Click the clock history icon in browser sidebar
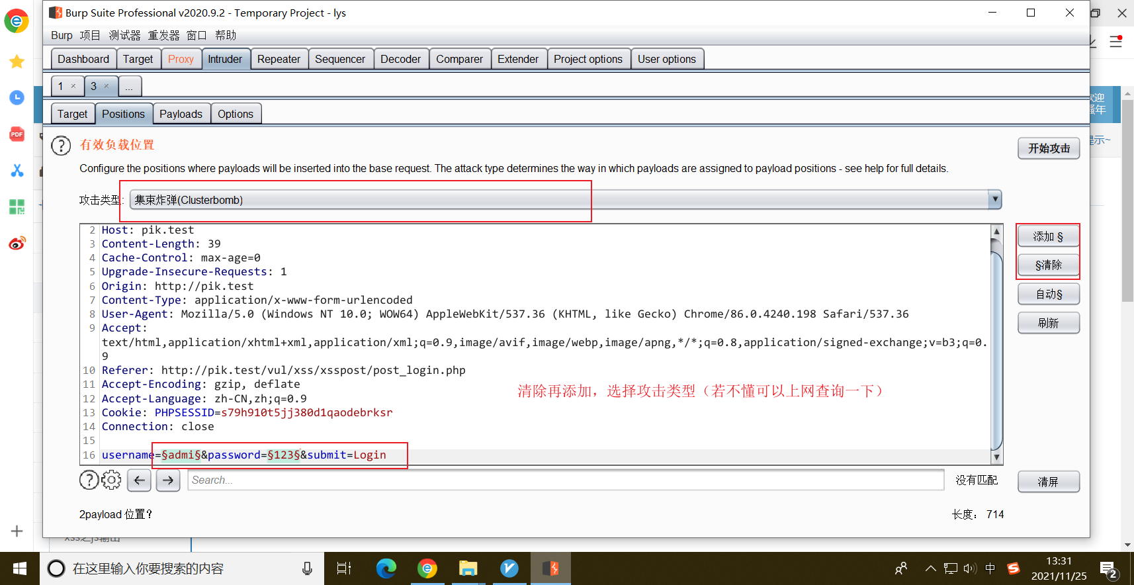The height and width of the screenshot is (585, 1134). [x=17, y=98]
